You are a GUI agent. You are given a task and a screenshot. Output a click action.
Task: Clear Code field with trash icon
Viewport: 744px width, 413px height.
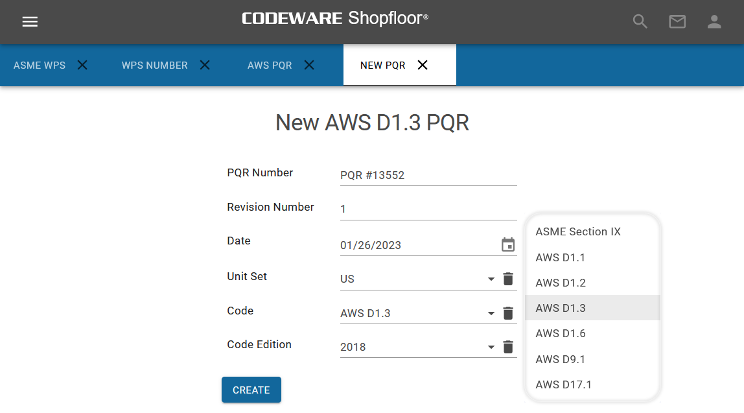(507, 313)
